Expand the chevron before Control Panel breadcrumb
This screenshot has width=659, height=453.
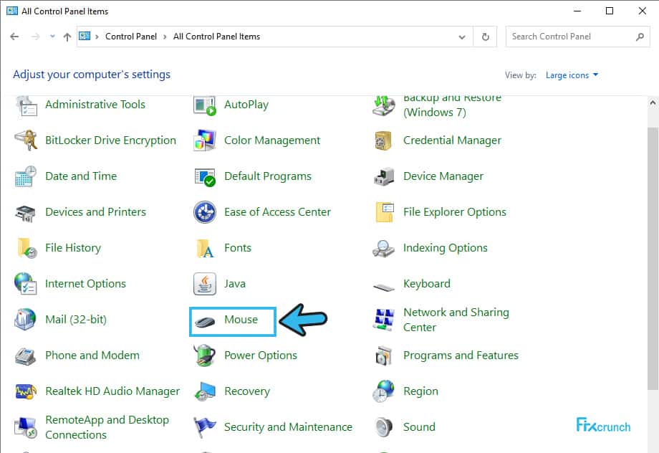97,37
